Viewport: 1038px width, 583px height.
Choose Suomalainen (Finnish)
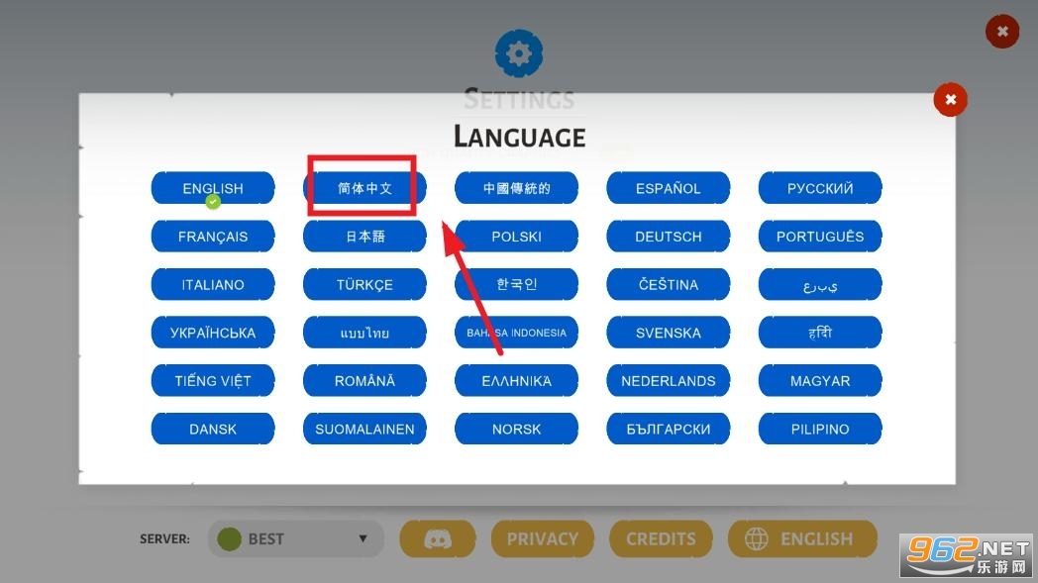[364, 429]
